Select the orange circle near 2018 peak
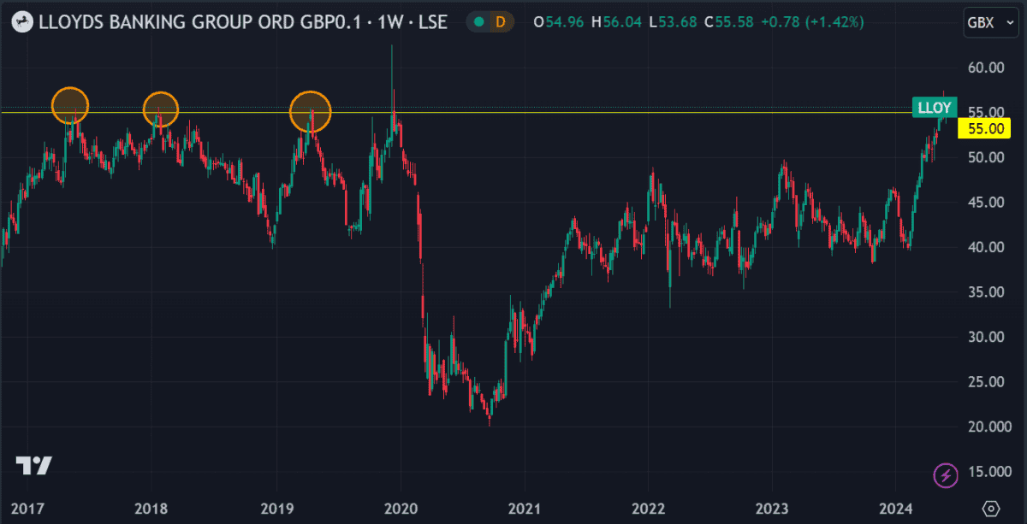 [160, 109]
